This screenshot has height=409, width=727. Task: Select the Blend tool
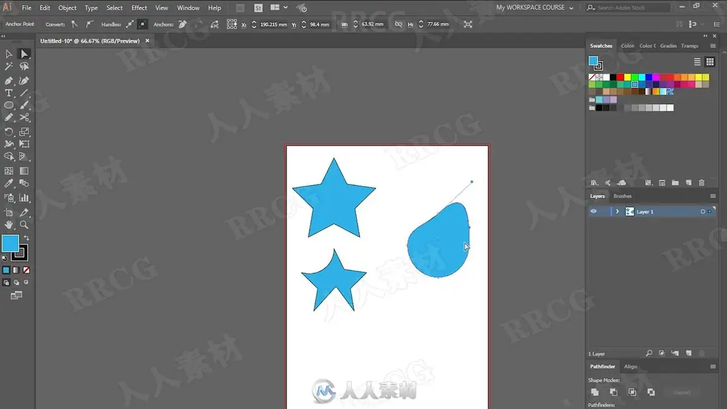24,183
